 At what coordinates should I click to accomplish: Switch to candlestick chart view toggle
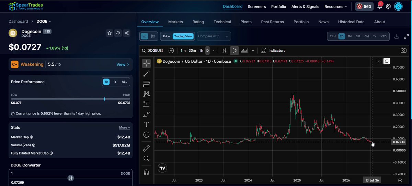click(153, 36)
